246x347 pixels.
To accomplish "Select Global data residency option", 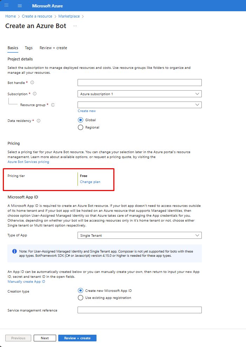I will [80, 120].
